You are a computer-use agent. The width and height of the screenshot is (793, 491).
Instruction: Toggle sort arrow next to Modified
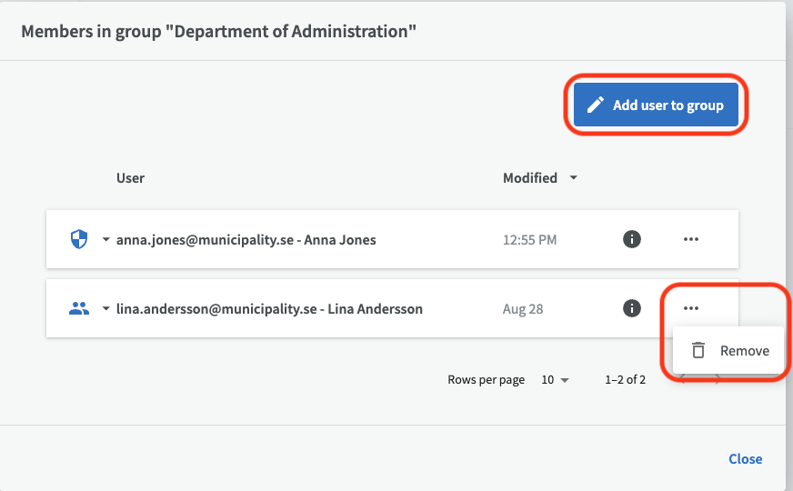pyautogui.click(x=573, y=178)
